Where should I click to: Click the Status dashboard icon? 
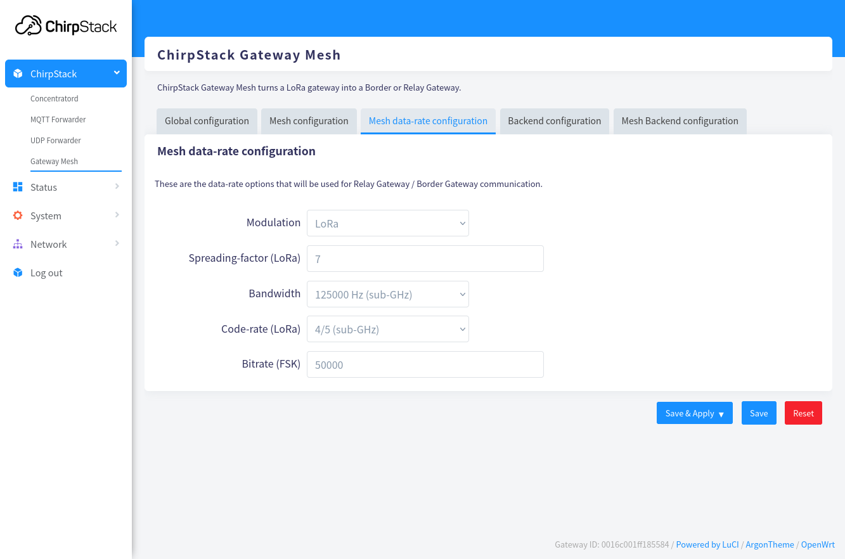[x=18, y=187]
